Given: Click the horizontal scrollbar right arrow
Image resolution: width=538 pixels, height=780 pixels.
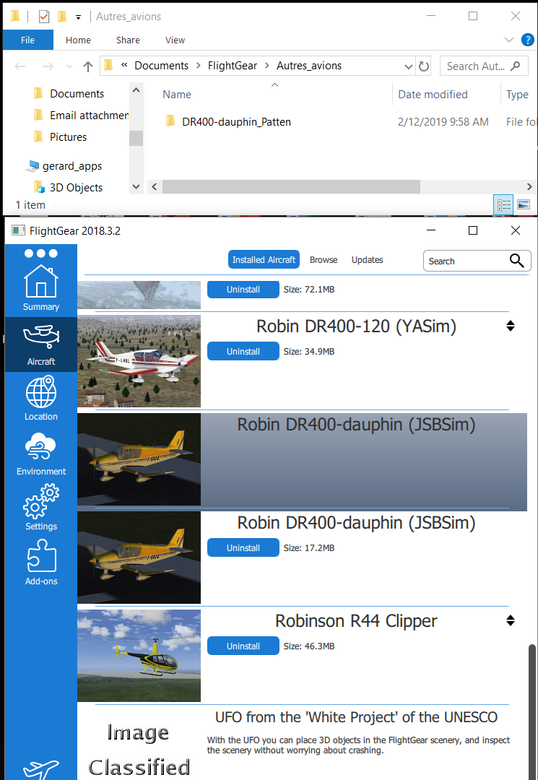Looking at the screenshot, I should click(529, 186).
